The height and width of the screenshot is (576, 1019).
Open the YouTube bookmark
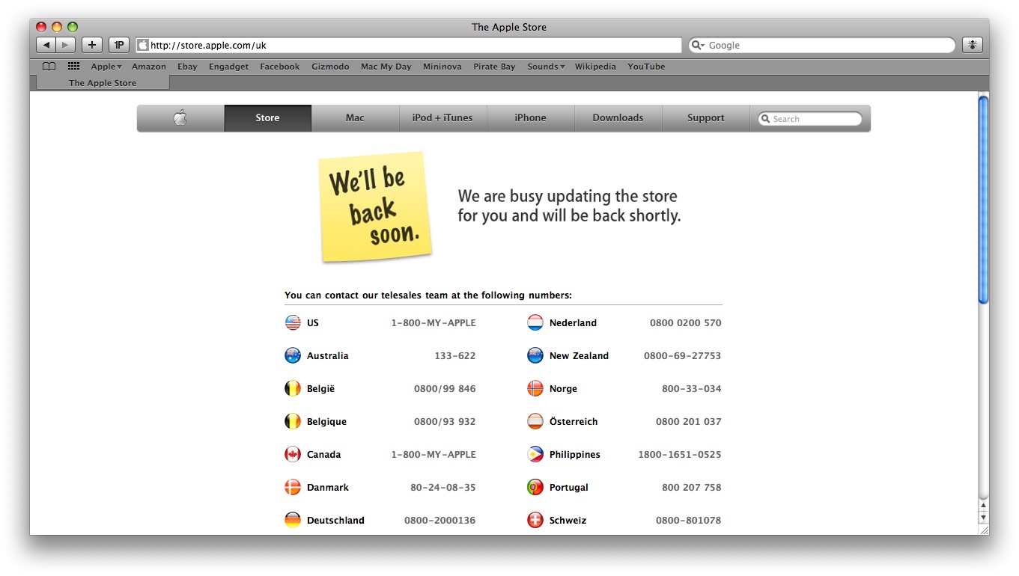click(x=646, y=67)
